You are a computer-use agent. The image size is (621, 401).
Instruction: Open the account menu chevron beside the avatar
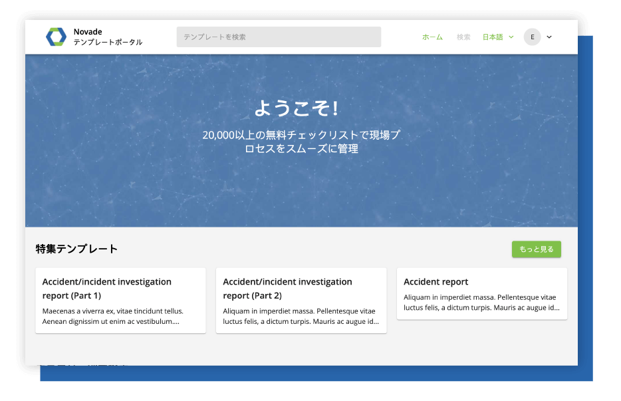(548, 37)
